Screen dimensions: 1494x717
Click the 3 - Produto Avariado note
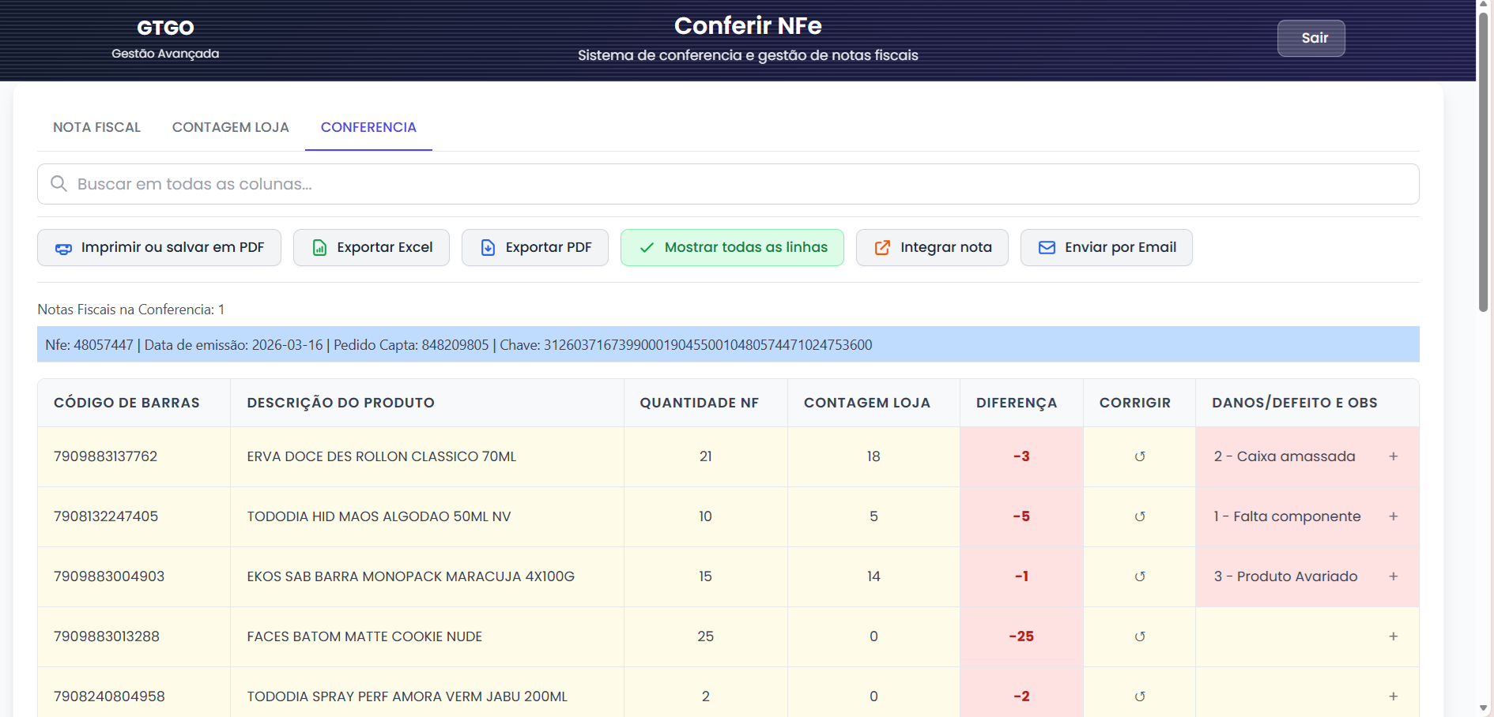[x=1286, y=576]
